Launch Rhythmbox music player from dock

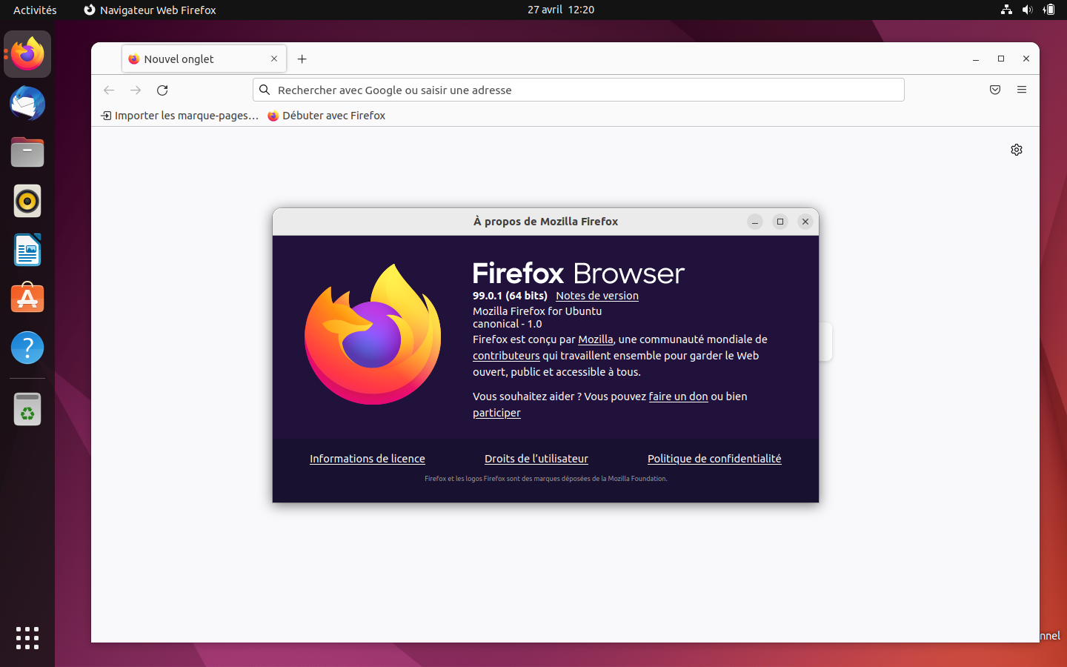coord(27,201)
